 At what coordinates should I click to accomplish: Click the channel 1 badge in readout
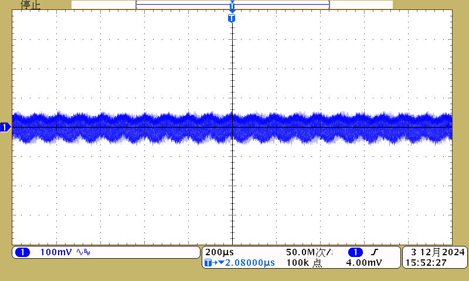pyautogui.click(x=22, y=252)
